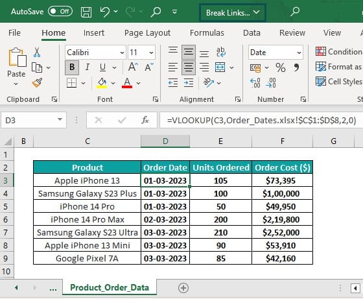
Task: Toggle Center horizontal alignment
Action: pyautogui.click(x=189, y=67)
